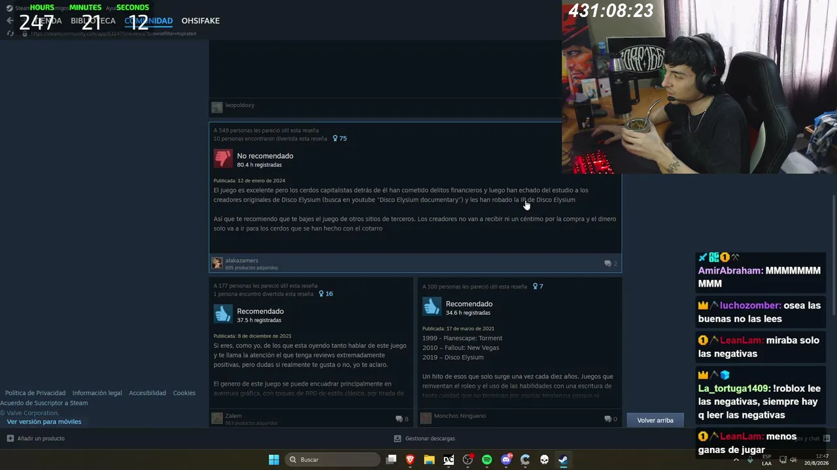Switch to the COMUNIDAD tab

pyautogui.click(x=148, y=21)
